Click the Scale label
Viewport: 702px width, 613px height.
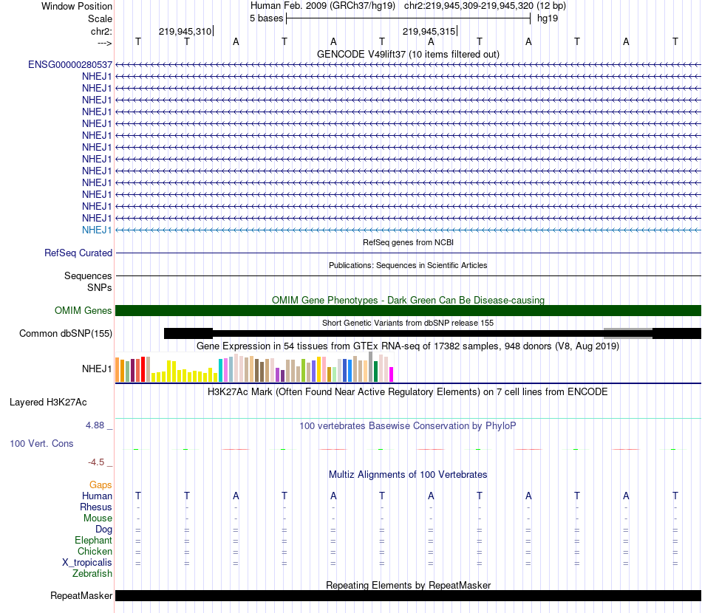click(100, 18)
